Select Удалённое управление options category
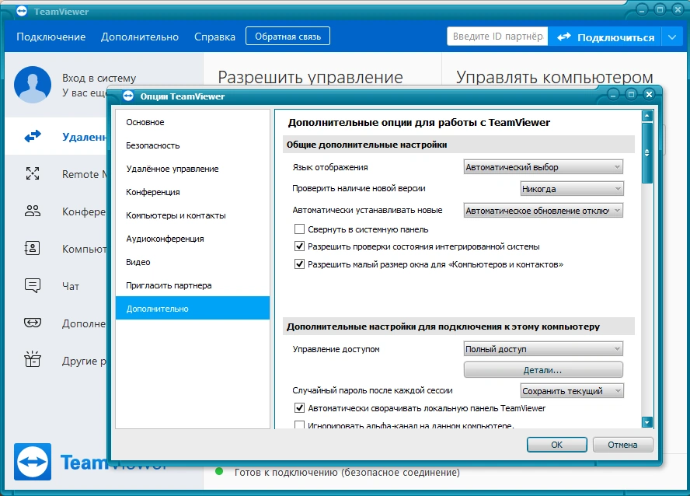Screen dimensions: 690x496 (192, 169)
